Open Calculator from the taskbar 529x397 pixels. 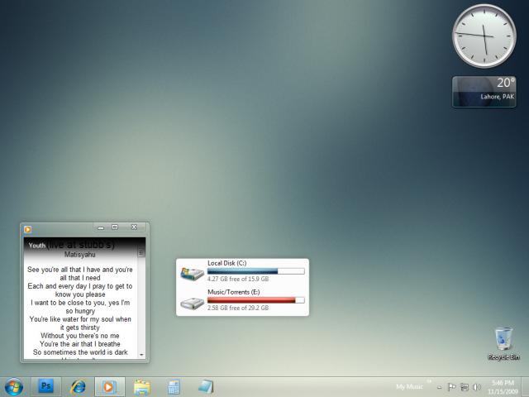tap(174, 387)
